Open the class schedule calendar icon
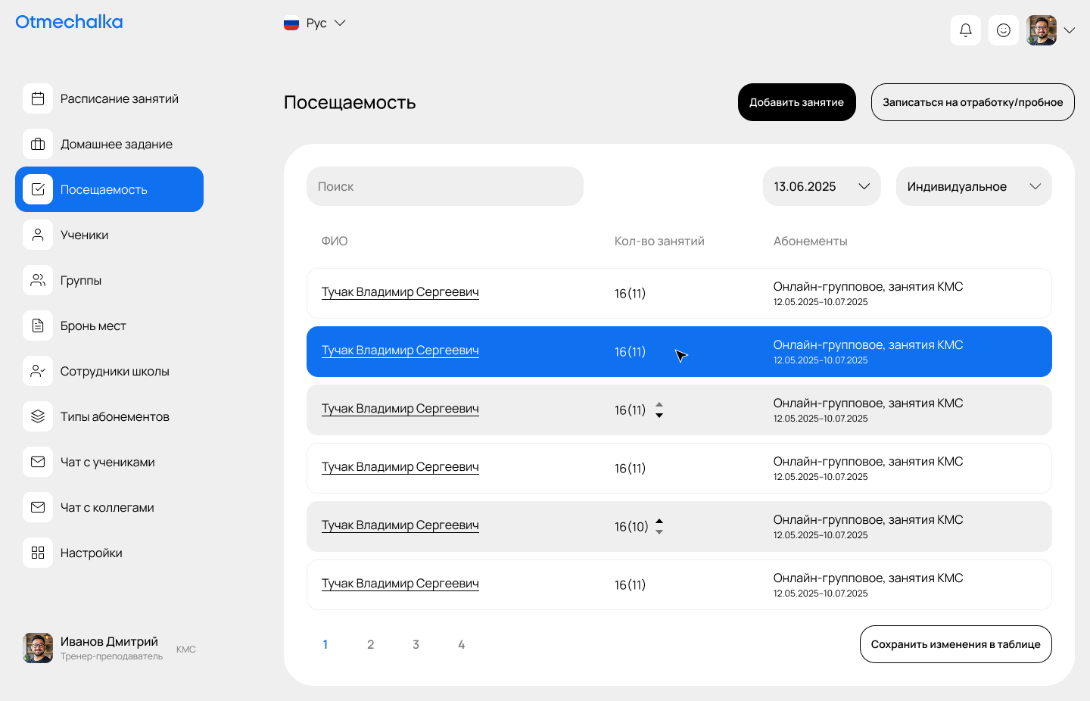 click(38, 98)
